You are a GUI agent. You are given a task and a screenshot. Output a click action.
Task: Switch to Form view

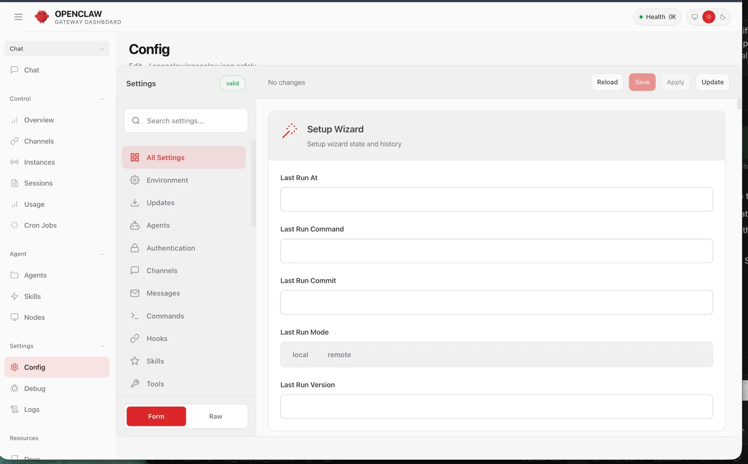pyautogui.click(x=156, y=416)
